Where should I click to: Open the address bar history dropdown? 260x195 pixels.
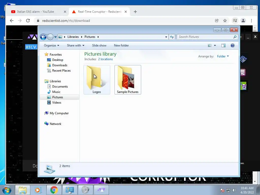click(x=166, y=37)
